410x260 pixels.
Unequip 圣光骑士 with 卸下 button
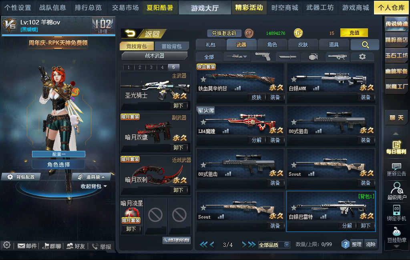tap(178, 106)
